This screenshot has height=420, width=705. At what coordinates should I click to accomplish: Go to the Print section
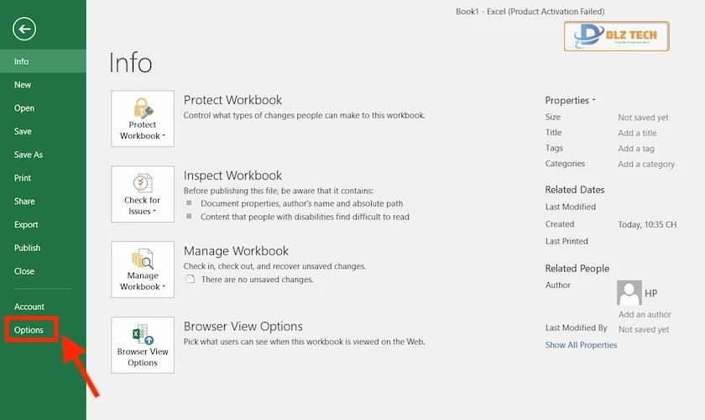pos(23,178)
